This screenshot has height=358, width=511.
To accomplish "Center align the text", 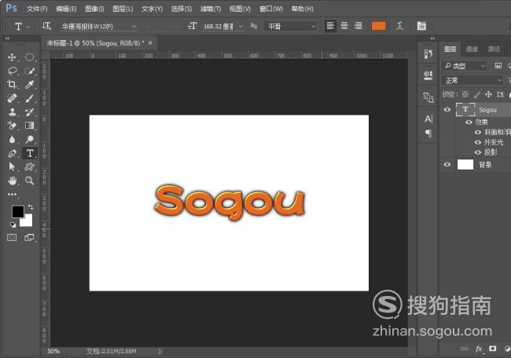I will (x=344, y=26).
